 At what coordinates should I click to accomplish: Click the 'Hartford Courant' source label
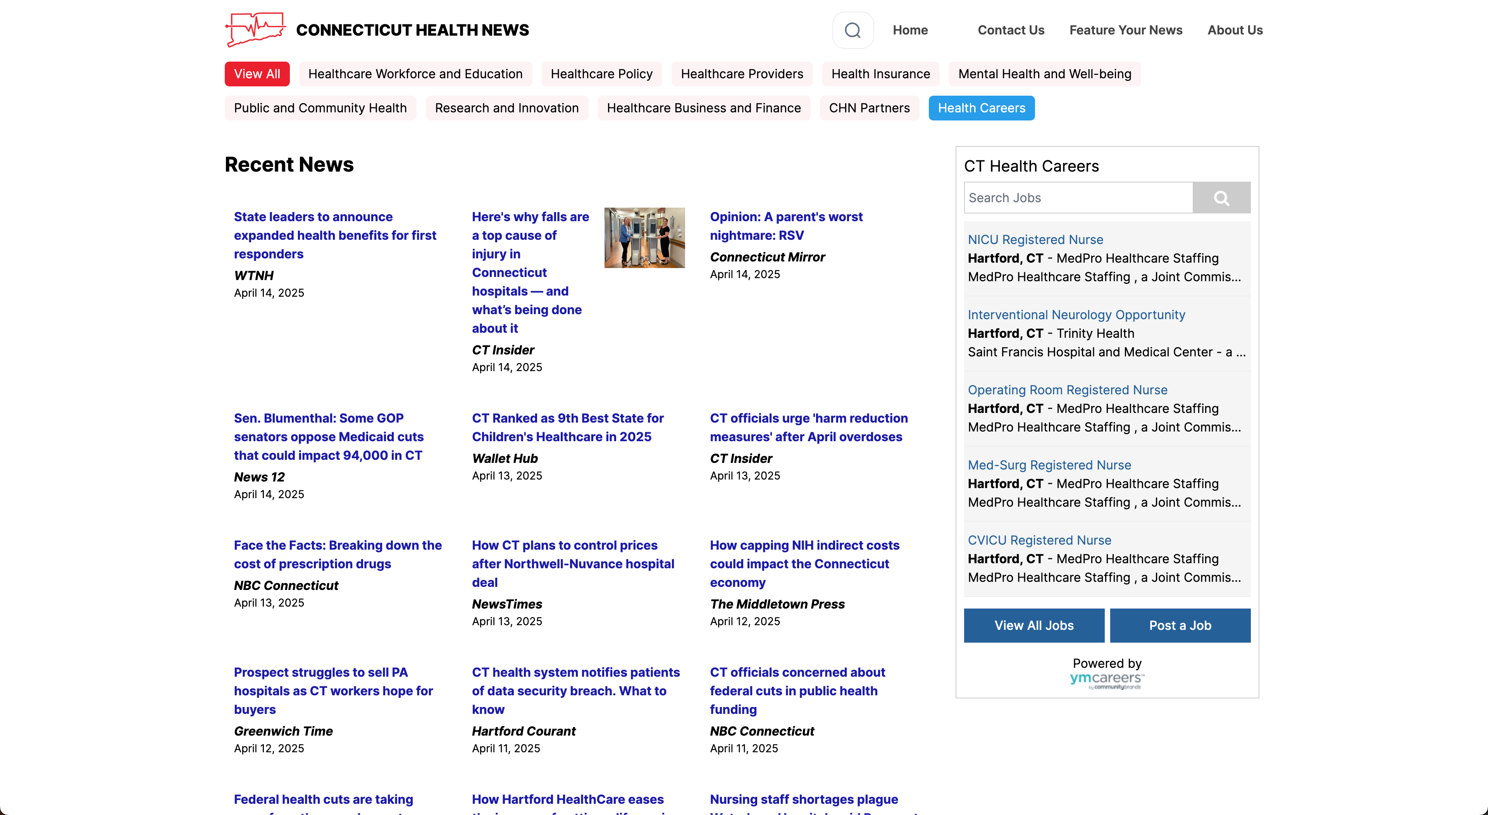click(x=524, y=731)
